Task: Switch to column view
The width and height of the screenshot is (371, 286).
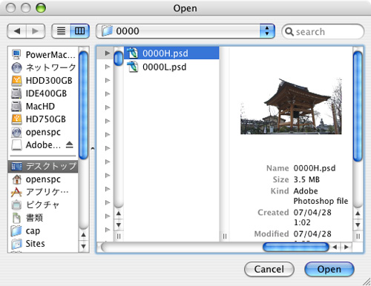Action: click(x=79, y=31)
